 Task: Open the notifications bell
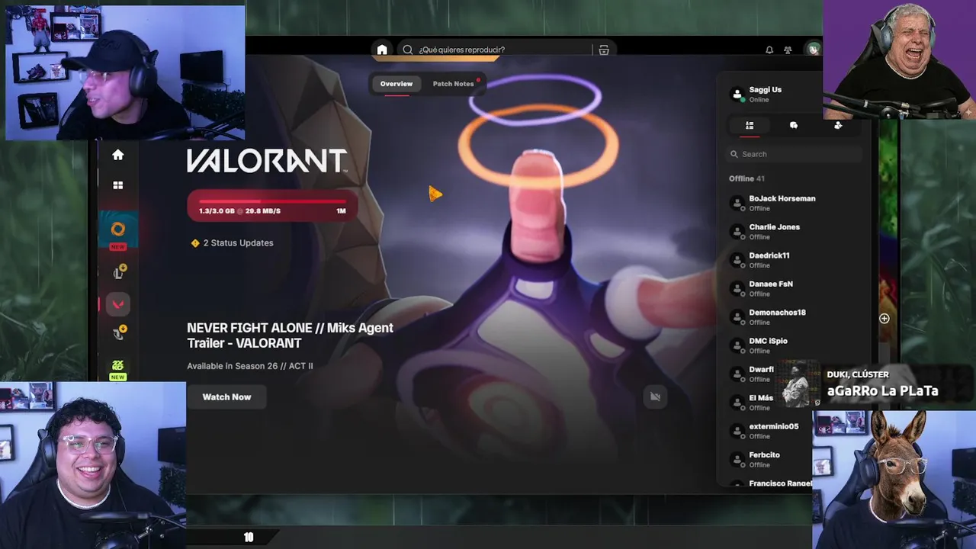(769, 50)
